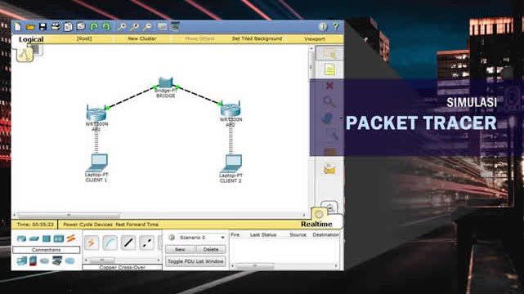Click the Zoom Out magnifier icon
The height and width of the screenshot is (294, 524).
[147, 27]
